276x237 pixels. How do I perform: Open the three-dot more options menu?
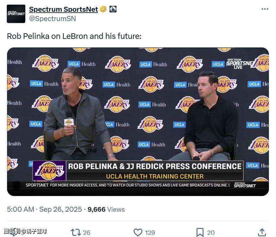click(x=265, y=9)
